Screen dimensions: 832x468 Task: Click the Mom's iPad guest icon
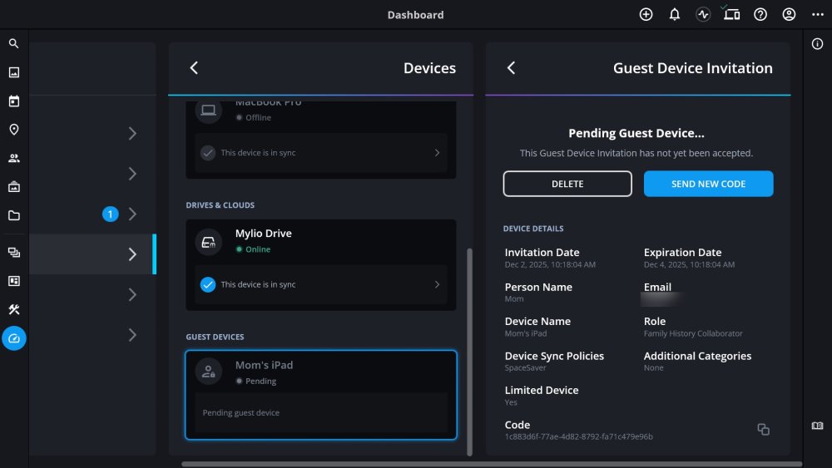pyautogui.click(x=209, y=372)
